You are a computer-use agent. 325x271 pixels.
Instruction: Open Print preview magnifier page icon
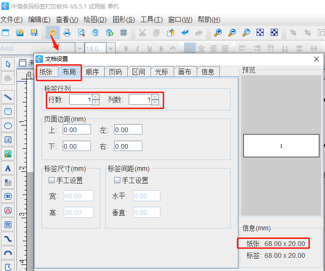point(81,33)
